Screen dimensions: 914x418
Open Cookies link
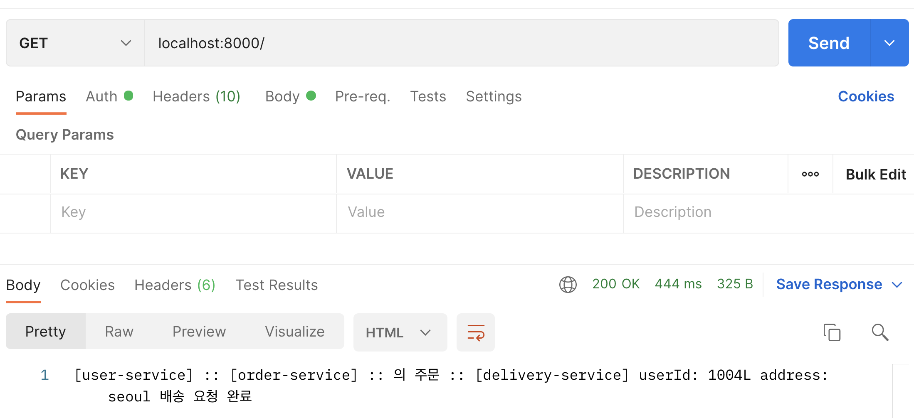[x=866, y=96]
